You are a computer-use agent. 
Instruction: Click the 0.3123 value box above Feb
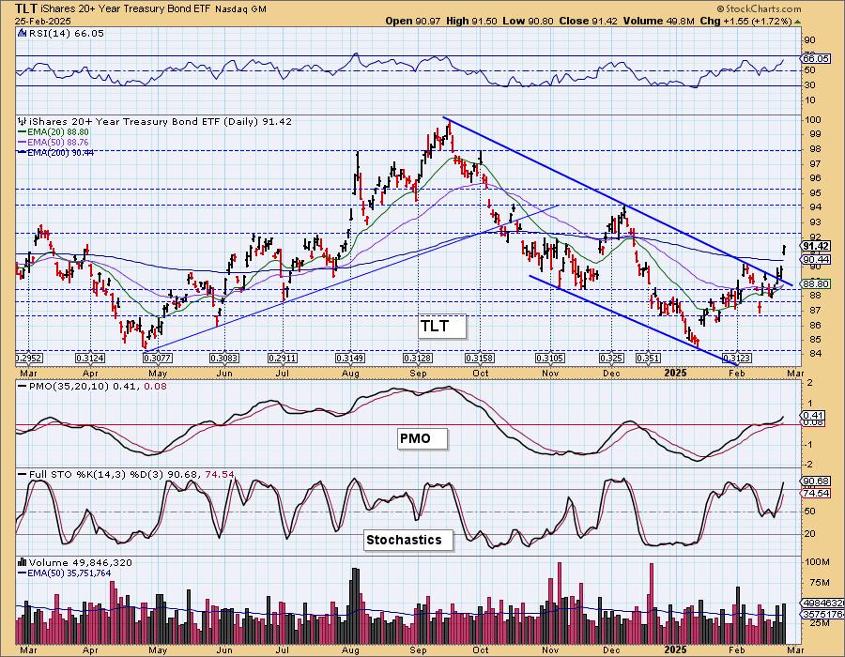point(737,359)
